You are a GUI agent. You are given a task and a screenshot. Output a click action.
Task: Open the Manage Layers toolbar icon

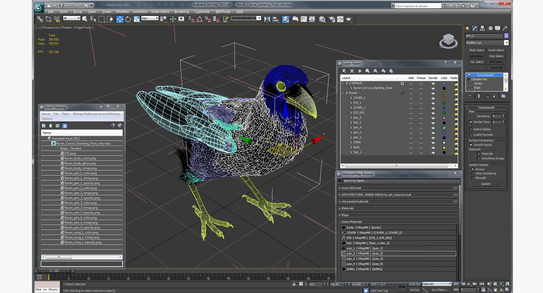pos(286,19)
